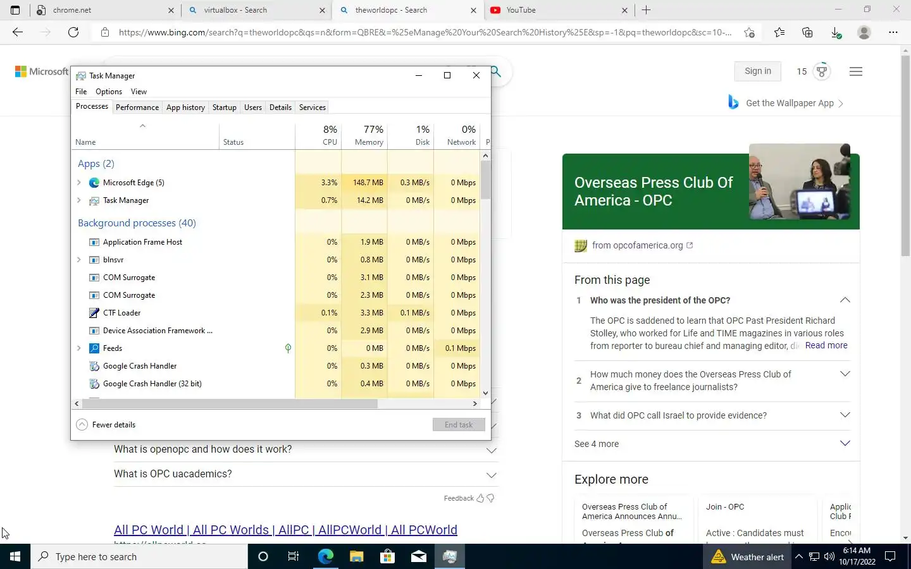The width and height of the screenshot is (911, 569).
Task: Switch to the YouTube browser tab
Action: pos(559,10)
